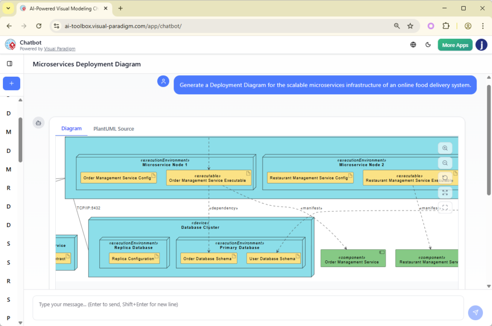This screenshot has width=492, height=326.
Task: Click the blue user avatar next to the prompt
Action: pyautogui.click(x=163, y=81)
